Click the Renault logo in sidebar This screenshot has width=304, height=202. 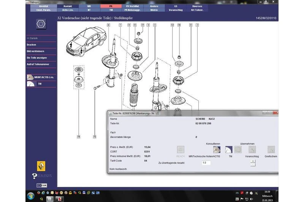[x=41, y=166]
